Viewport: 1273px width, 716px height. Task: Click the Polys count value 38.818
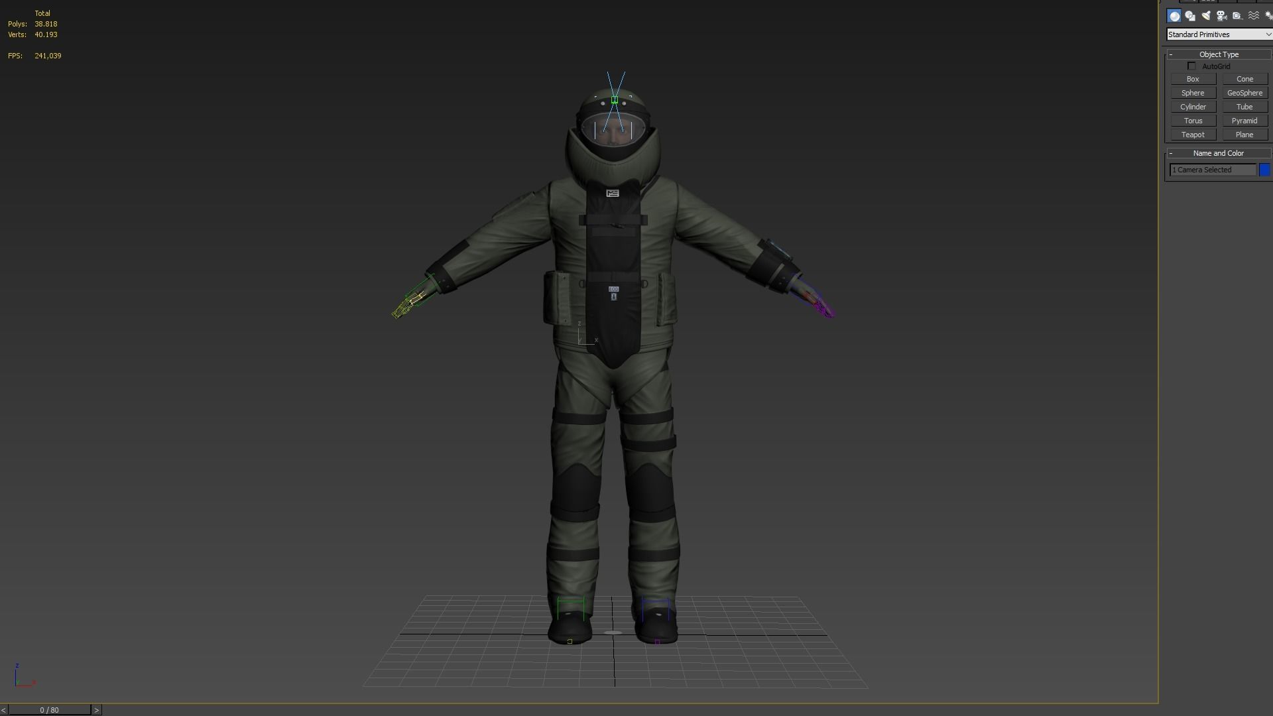[46, 24]
